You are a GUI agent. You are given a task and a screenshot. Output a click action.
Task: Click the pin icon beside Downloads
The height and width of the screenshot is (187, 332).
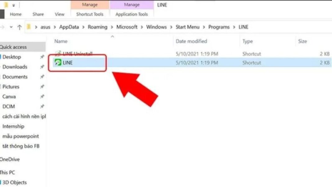42,67
